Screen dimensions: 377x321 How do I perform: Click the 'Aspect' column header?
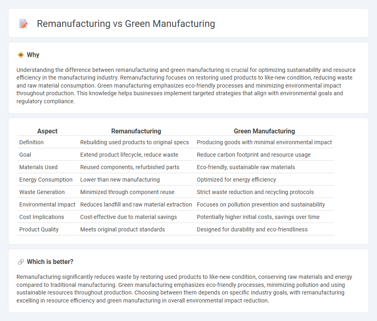coord(47,131)
